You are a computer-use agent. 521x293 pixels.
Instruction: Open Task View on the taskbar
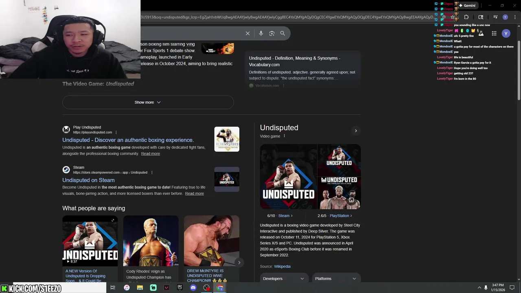coord(113,288)
